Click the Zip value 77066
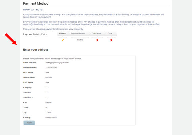This screenshot has height=135, width=192. point(48,113)
